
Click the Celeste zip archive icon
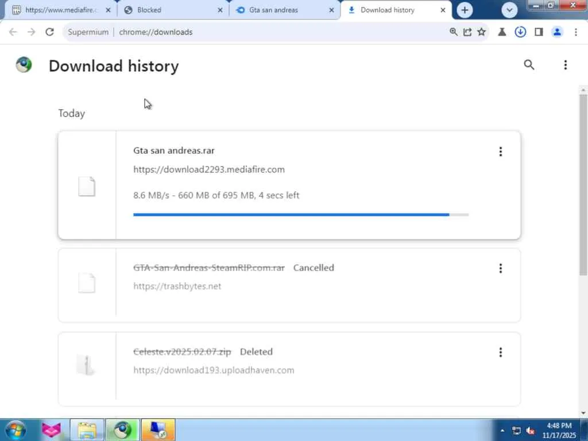86,365
